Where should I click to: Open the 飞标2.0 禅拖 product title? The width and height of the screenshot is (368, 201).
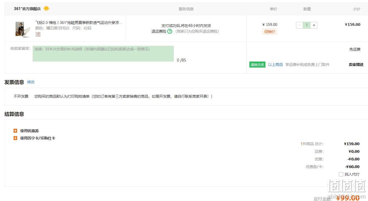tap(79, 23)
